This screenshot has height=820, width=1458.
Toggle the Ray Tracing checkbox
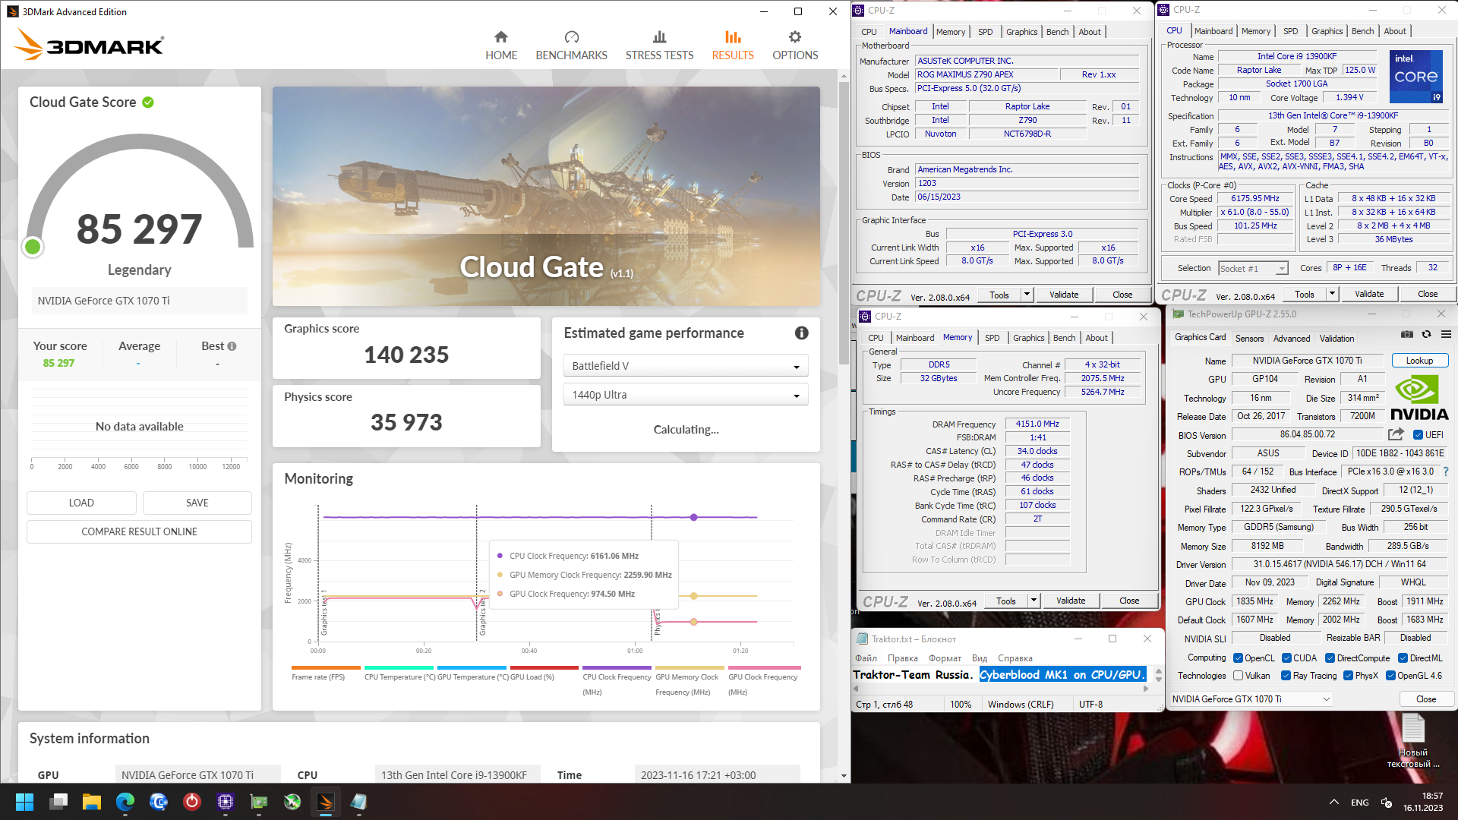click(1286, 676)
